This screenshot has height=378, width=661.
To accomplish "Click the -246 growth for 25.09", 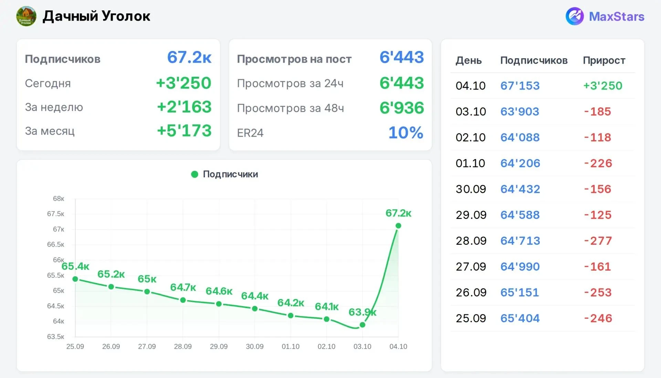I will click(598, 318).
